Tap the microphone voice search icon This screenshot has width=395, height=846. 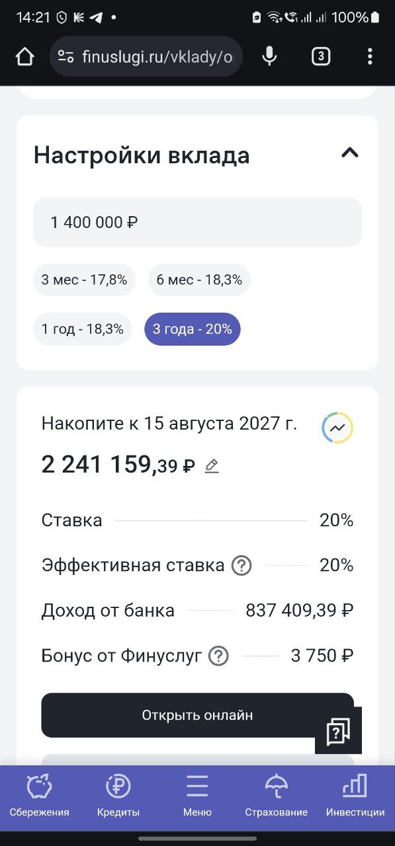point(269,57)
